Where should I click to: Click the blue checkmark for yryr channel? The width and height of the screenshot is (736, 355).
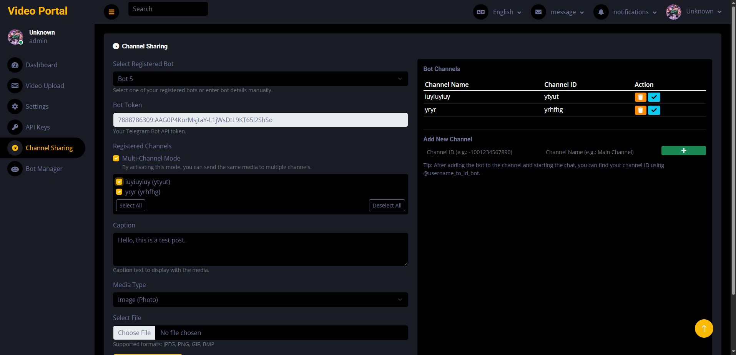654,110
